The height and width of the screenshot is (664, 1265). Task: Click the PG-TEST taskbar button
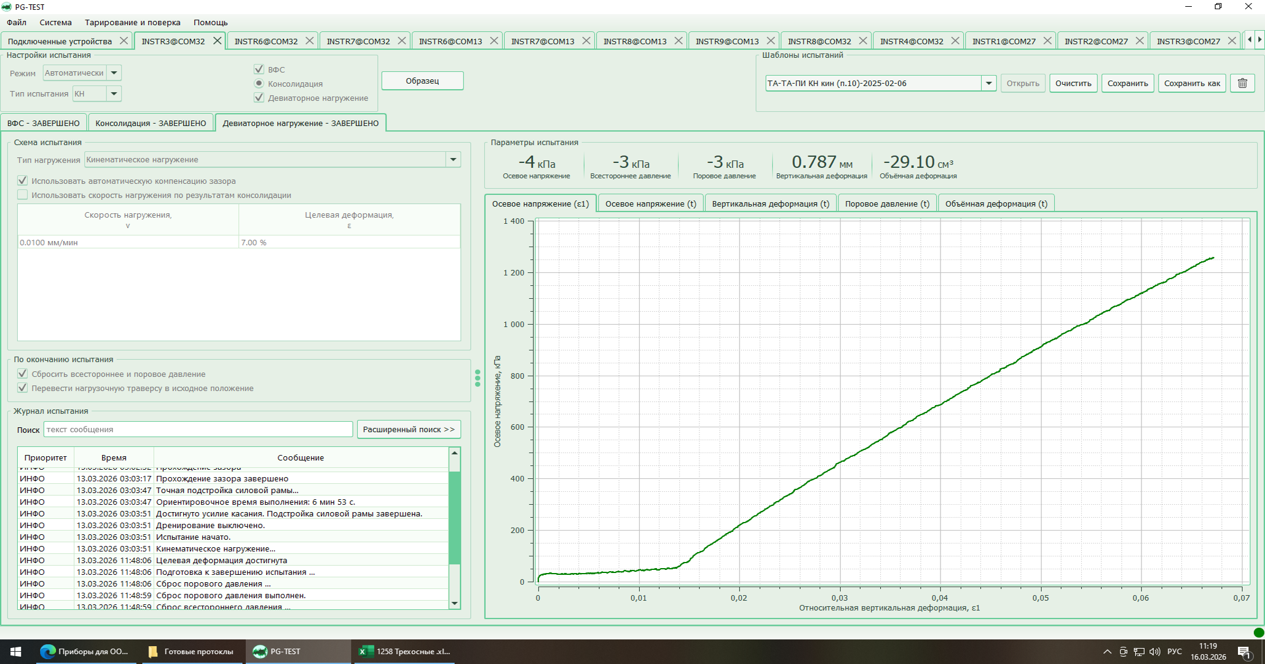pyautogui.click(x=298, y=652)
